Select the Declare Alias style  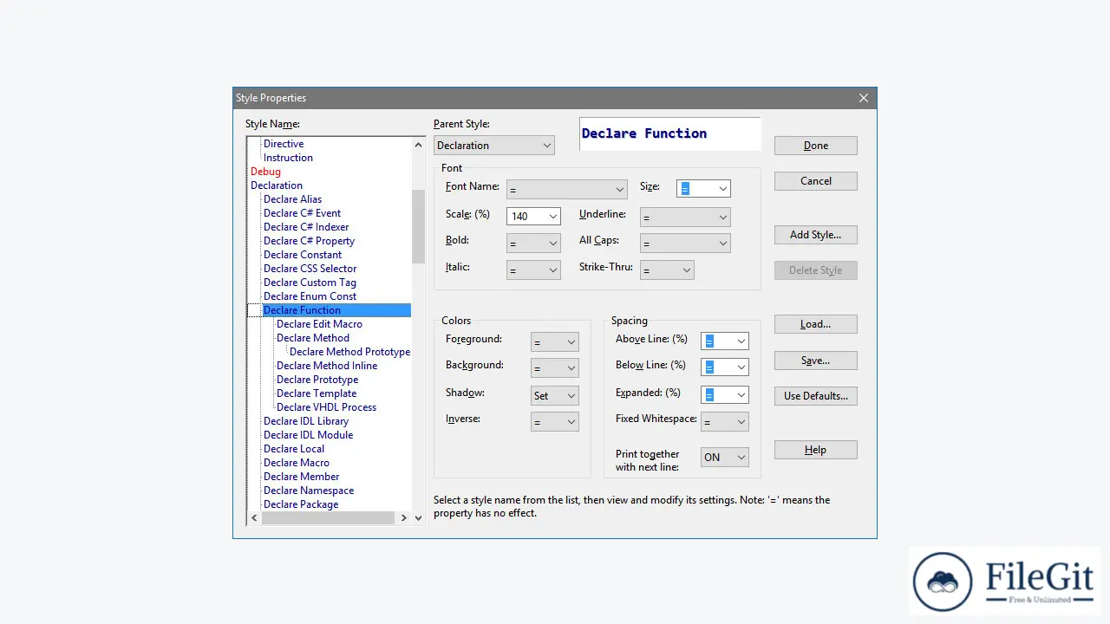(292, 199)
